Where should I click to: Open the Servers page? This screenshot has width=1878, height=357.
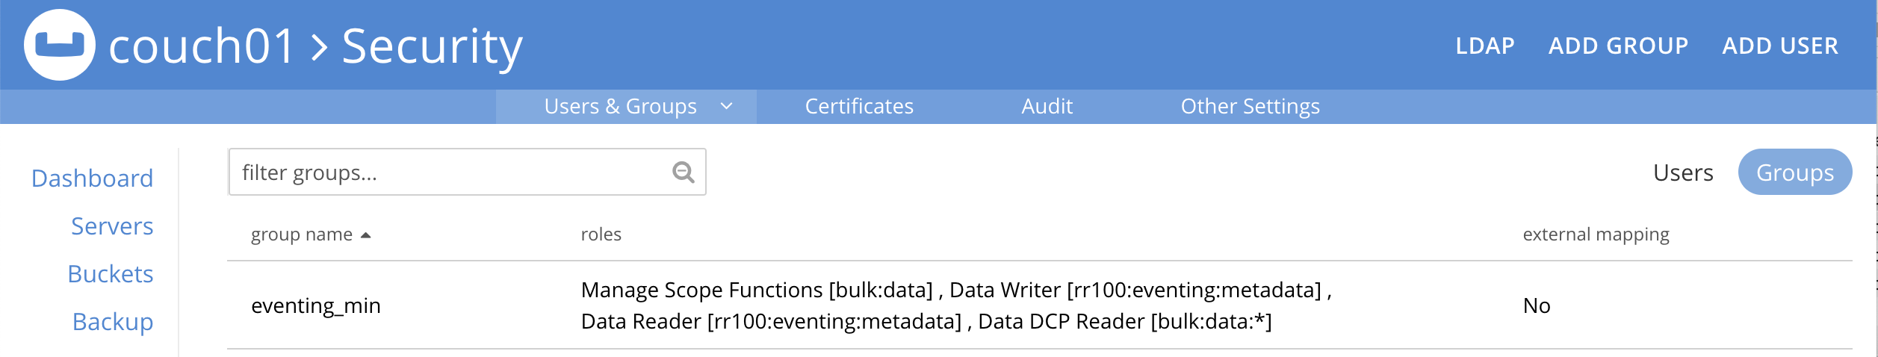click(112, 226)
